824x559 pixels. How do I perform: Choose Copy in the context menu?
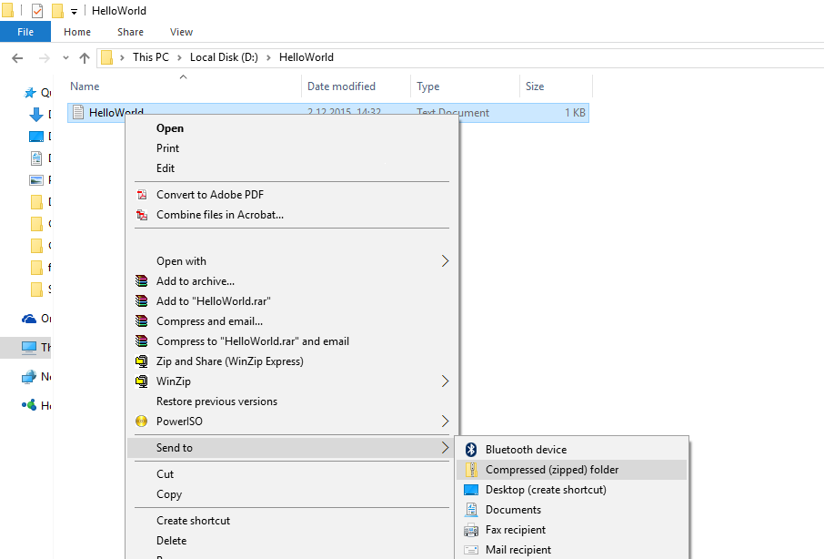tap(169, 494)
